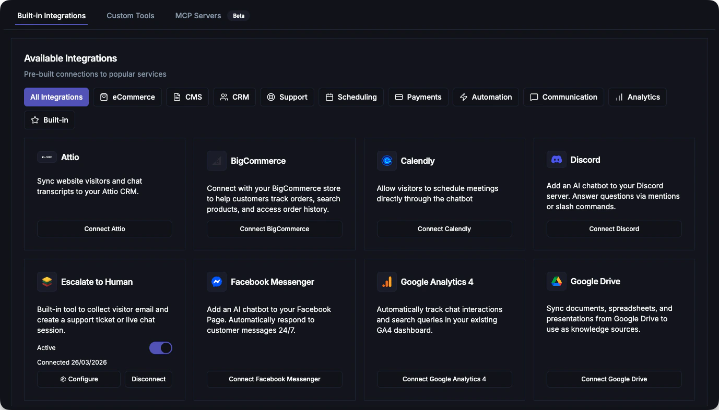719x410 pixels.
Task: Filter integrations by CRM category
Action: [x=234, y=97]
